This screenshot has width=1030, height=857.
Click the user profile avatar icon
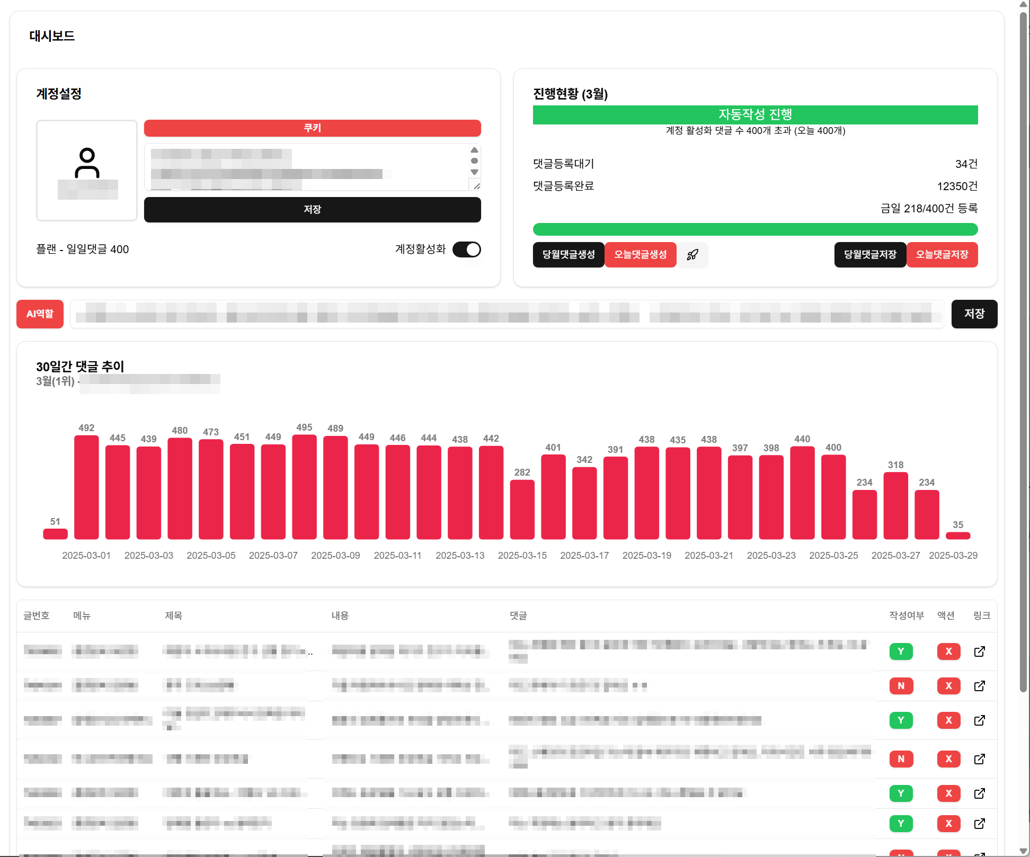(x=87, y=163)
